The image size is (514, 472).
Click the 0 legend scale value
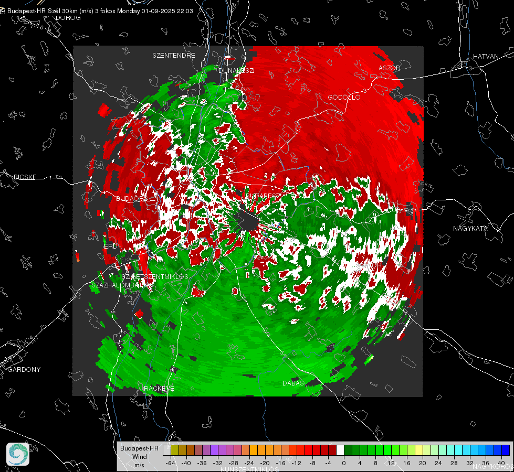click(x=344, y=463)
